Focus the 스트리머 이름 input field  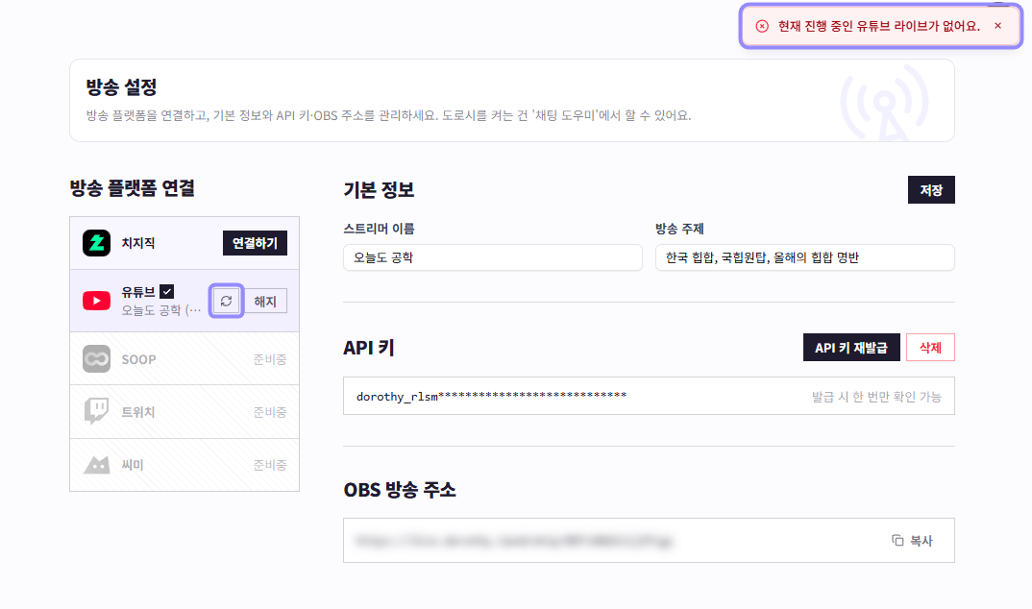click(x=492, y=257)
